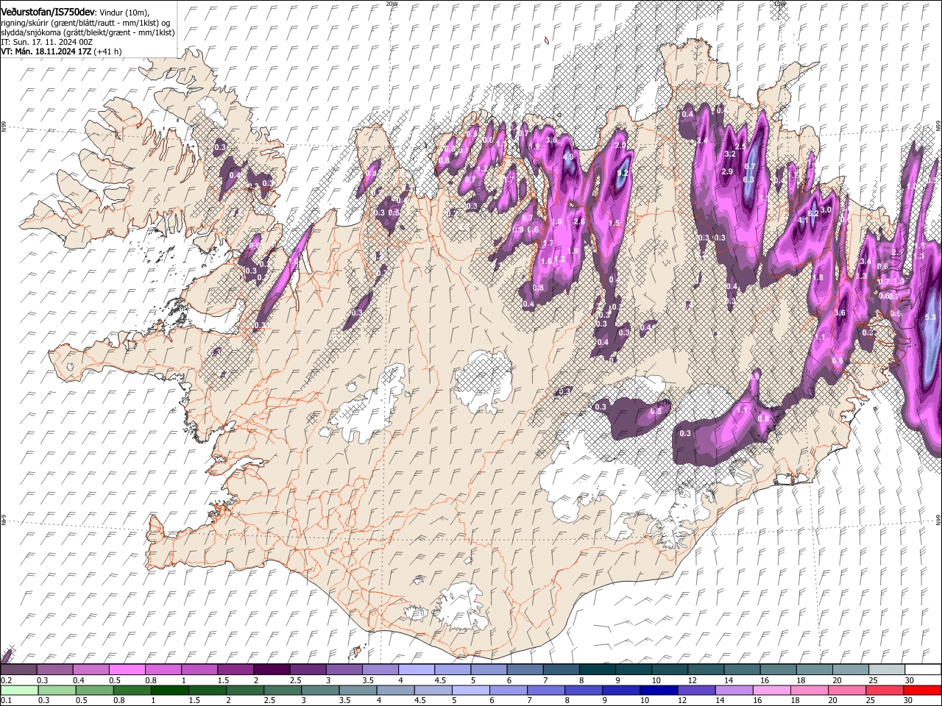Click the 5.3 value near the east coast
The width and height of the screenshot is (942, 706).
[929, 317]
